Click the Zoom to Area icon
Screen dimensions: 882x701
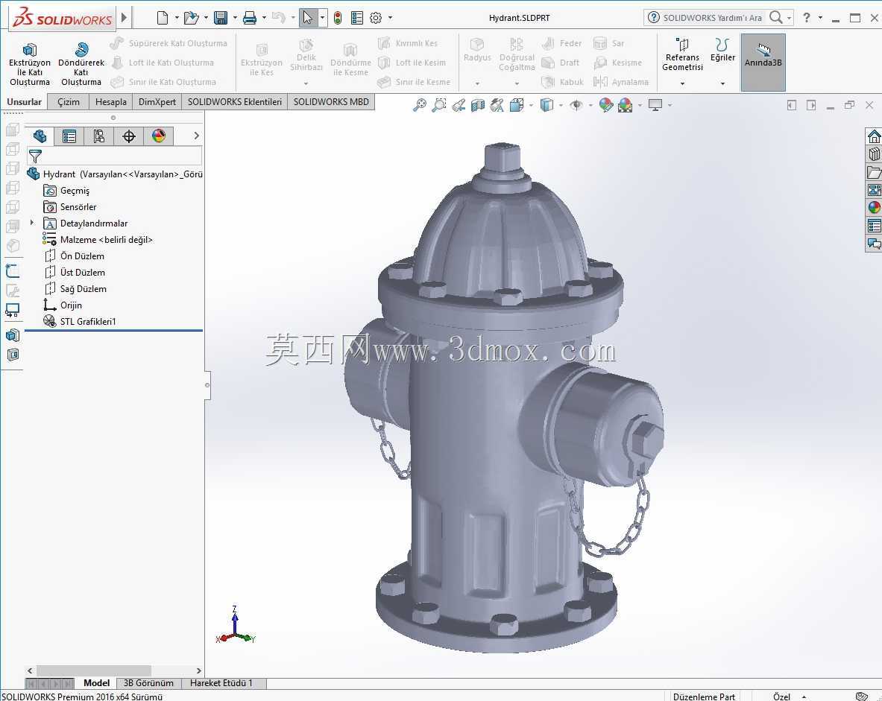coord(438,105)
